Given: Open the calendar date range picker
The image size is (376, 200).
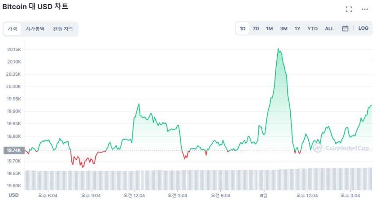Looking at the screenshot, I should (x=345, y=28).
